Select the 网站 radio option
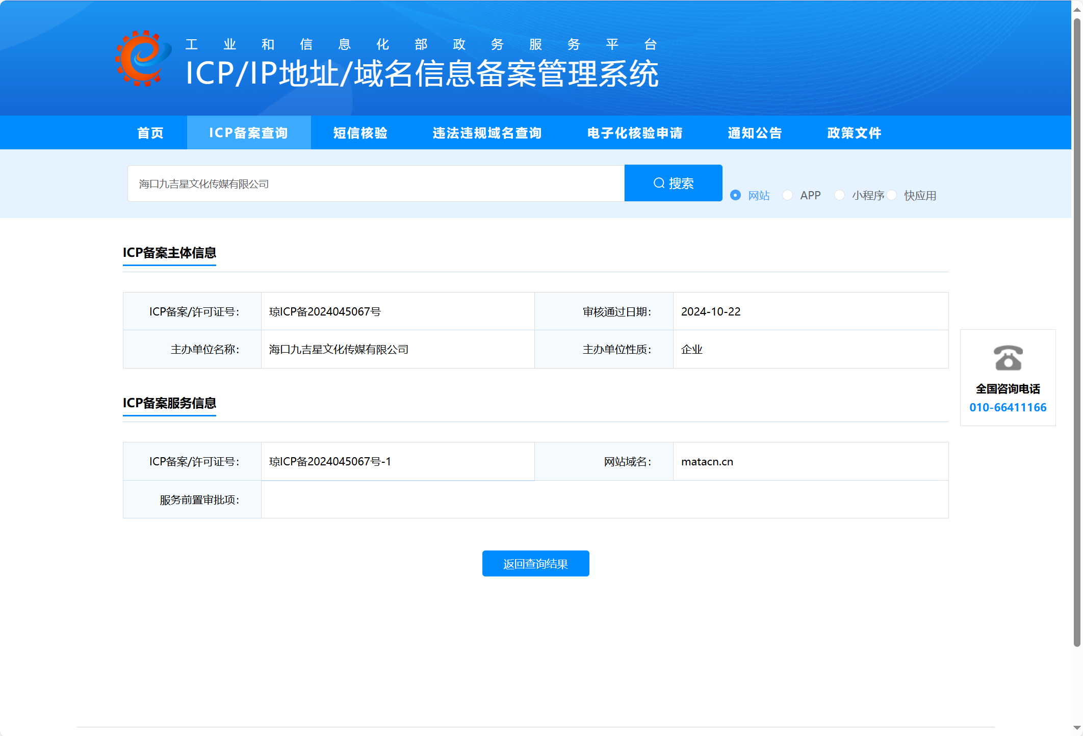 click(735, 195)
